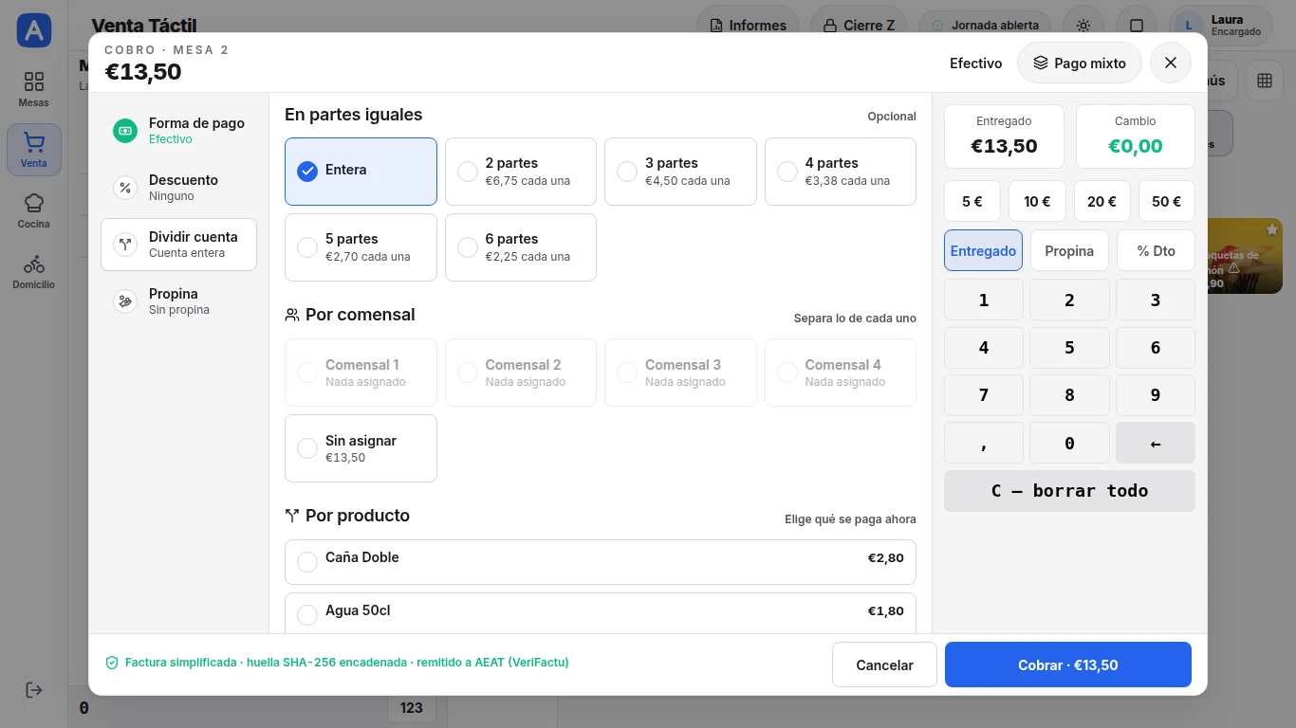Click the backspace arrow key on keypad
Viewport: 1296px width, 728px height.
click(x=1156, y=443)
